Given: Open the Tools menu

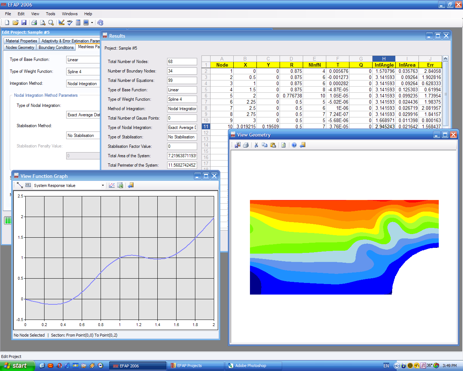Looking at the screenshot, I should click(50, 14).
